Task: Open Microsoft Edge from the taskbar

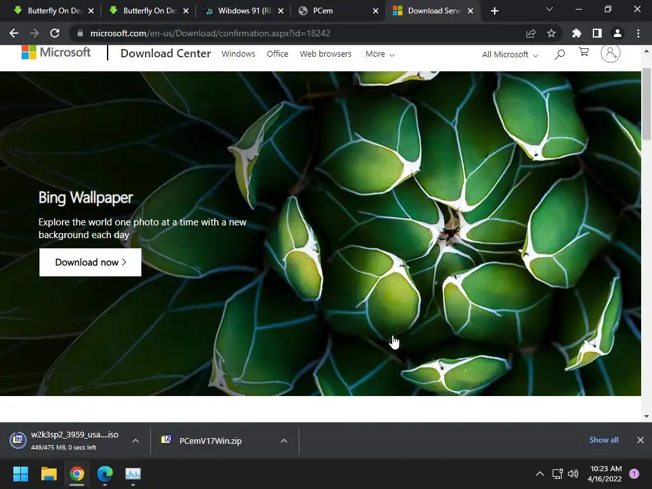Action: tap(105, 474)
